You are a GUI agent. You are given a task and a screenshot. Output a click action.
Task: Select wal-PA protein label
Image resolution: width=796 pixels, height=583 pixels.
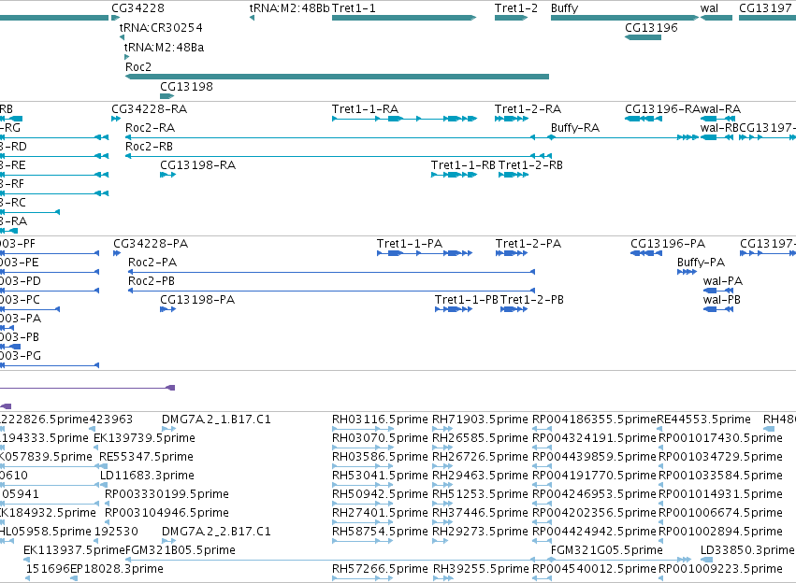(x=723, y=281)
